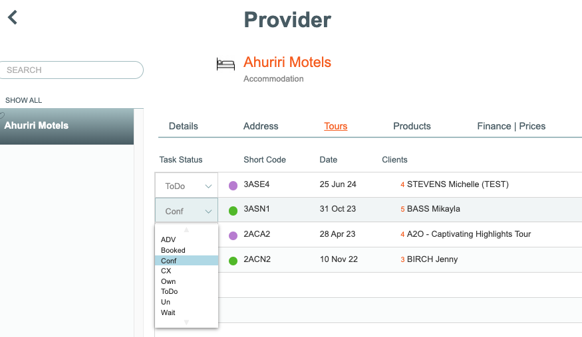Click client STEVENS Michelle (TEST)
This screenshot has height=337, width=582.
click(458, 184)
